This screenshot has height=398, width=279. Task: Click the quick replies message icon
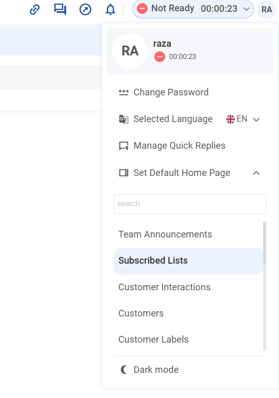point(124,146)
